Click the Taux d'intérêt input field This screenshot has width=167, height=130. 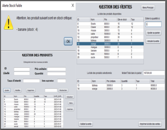(31, 81)
